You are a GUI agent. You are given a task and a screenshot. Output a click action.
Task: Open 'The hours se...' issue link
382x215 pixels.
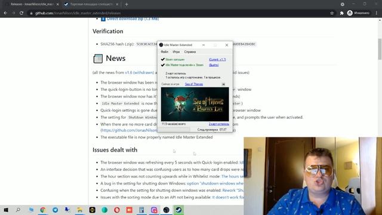click(x=232, y=176)
